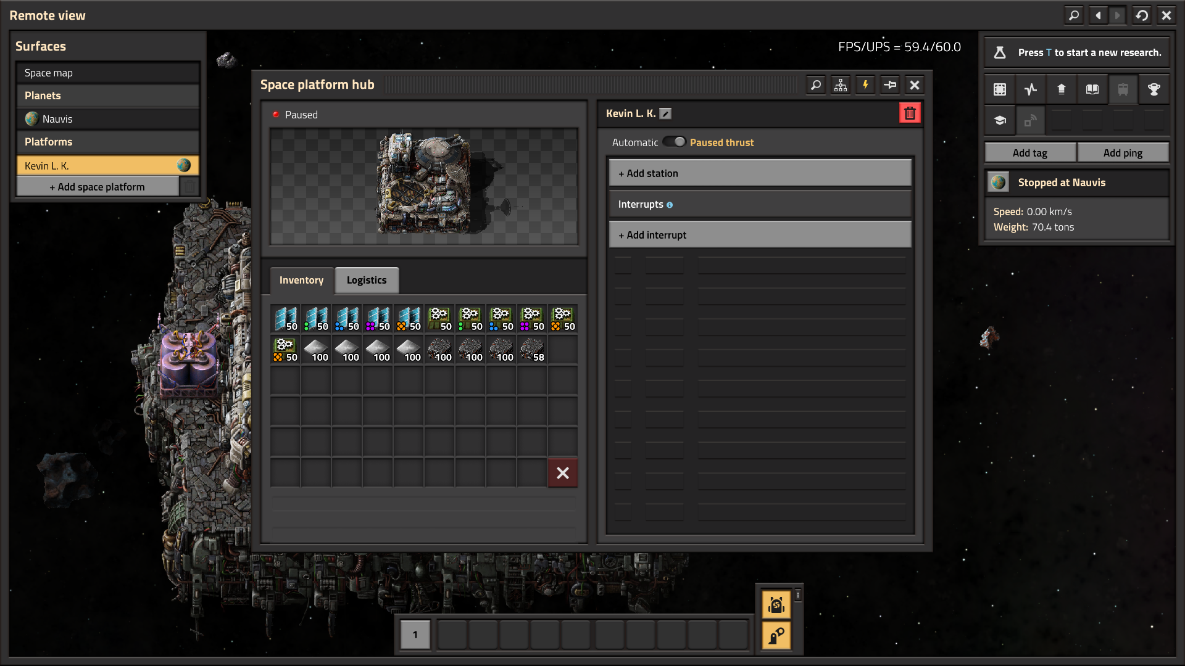Select Nauvis under Planets
This screenshot has height=666, width=1185.
tap(108, 119)
